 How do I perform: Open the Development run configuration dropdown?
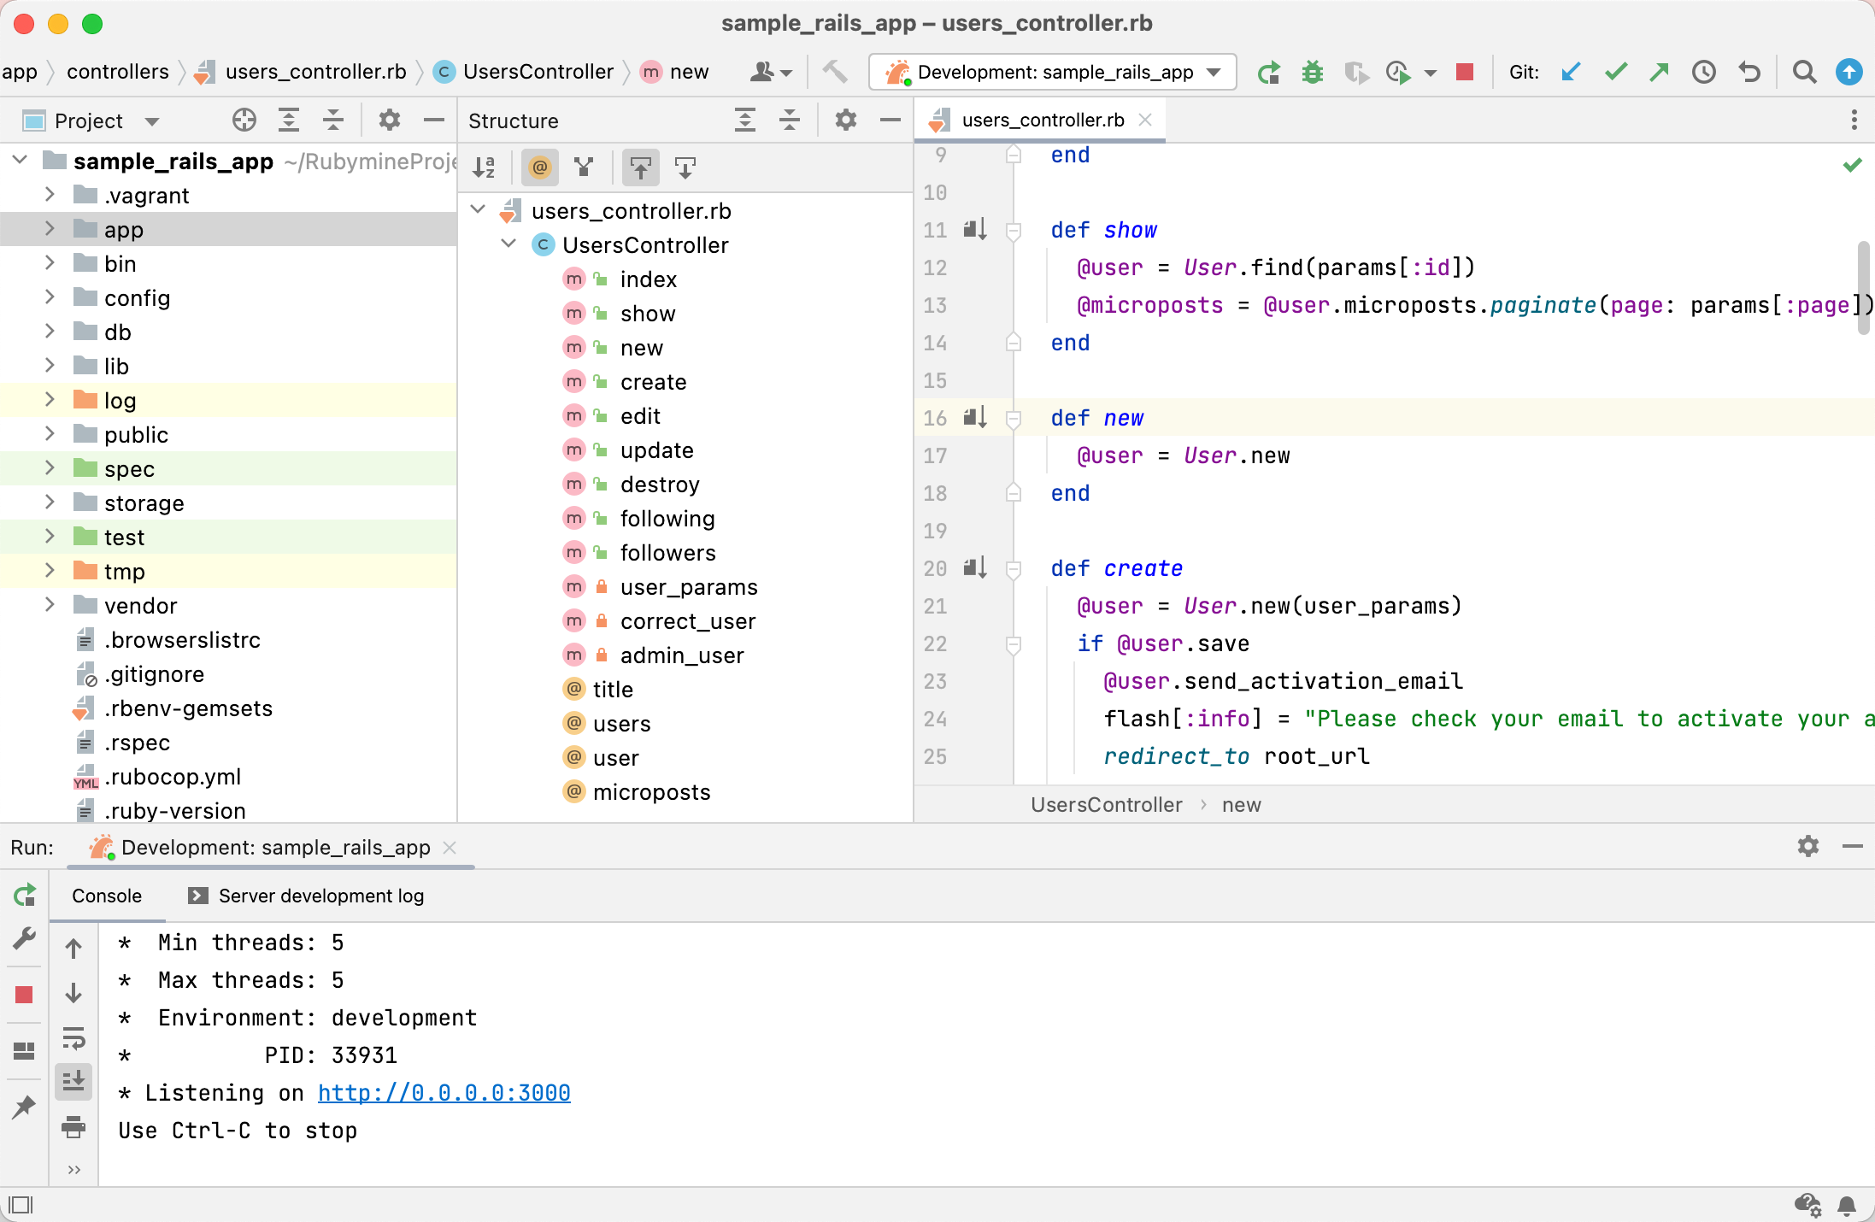coord(1053,73)
